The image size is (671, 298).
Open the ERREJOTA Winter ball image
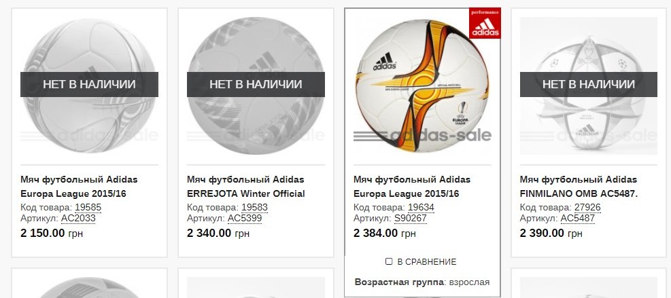coord(256,86)
